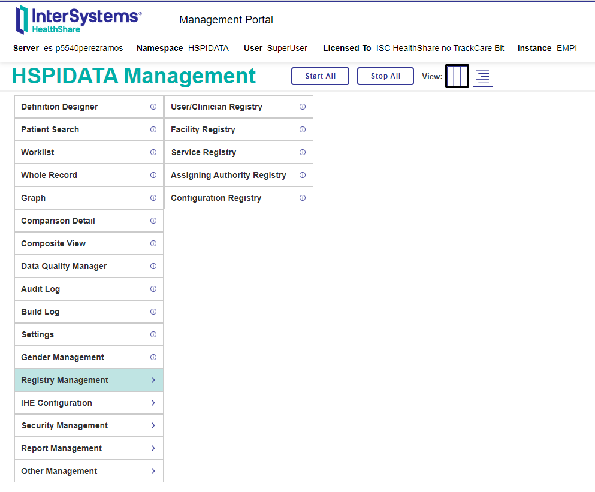This screenshot has width=595, height=492.
Task: Click info icon next to Graph
Action: coord(153,198)
